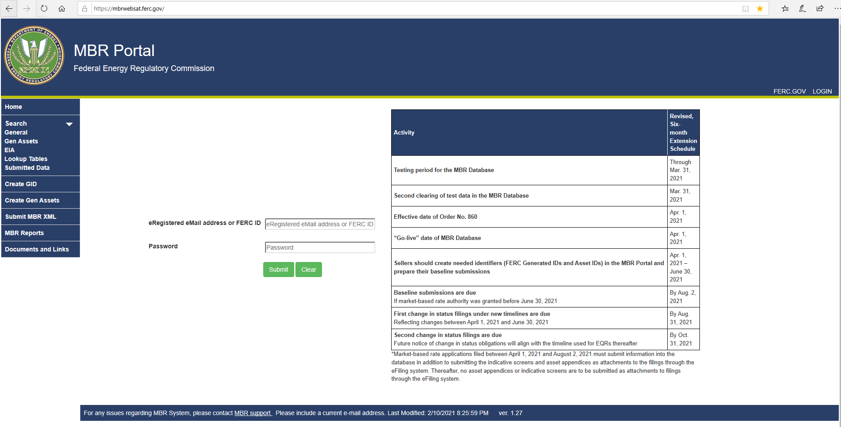Click the FERC seal logo

tap(34, 55)
